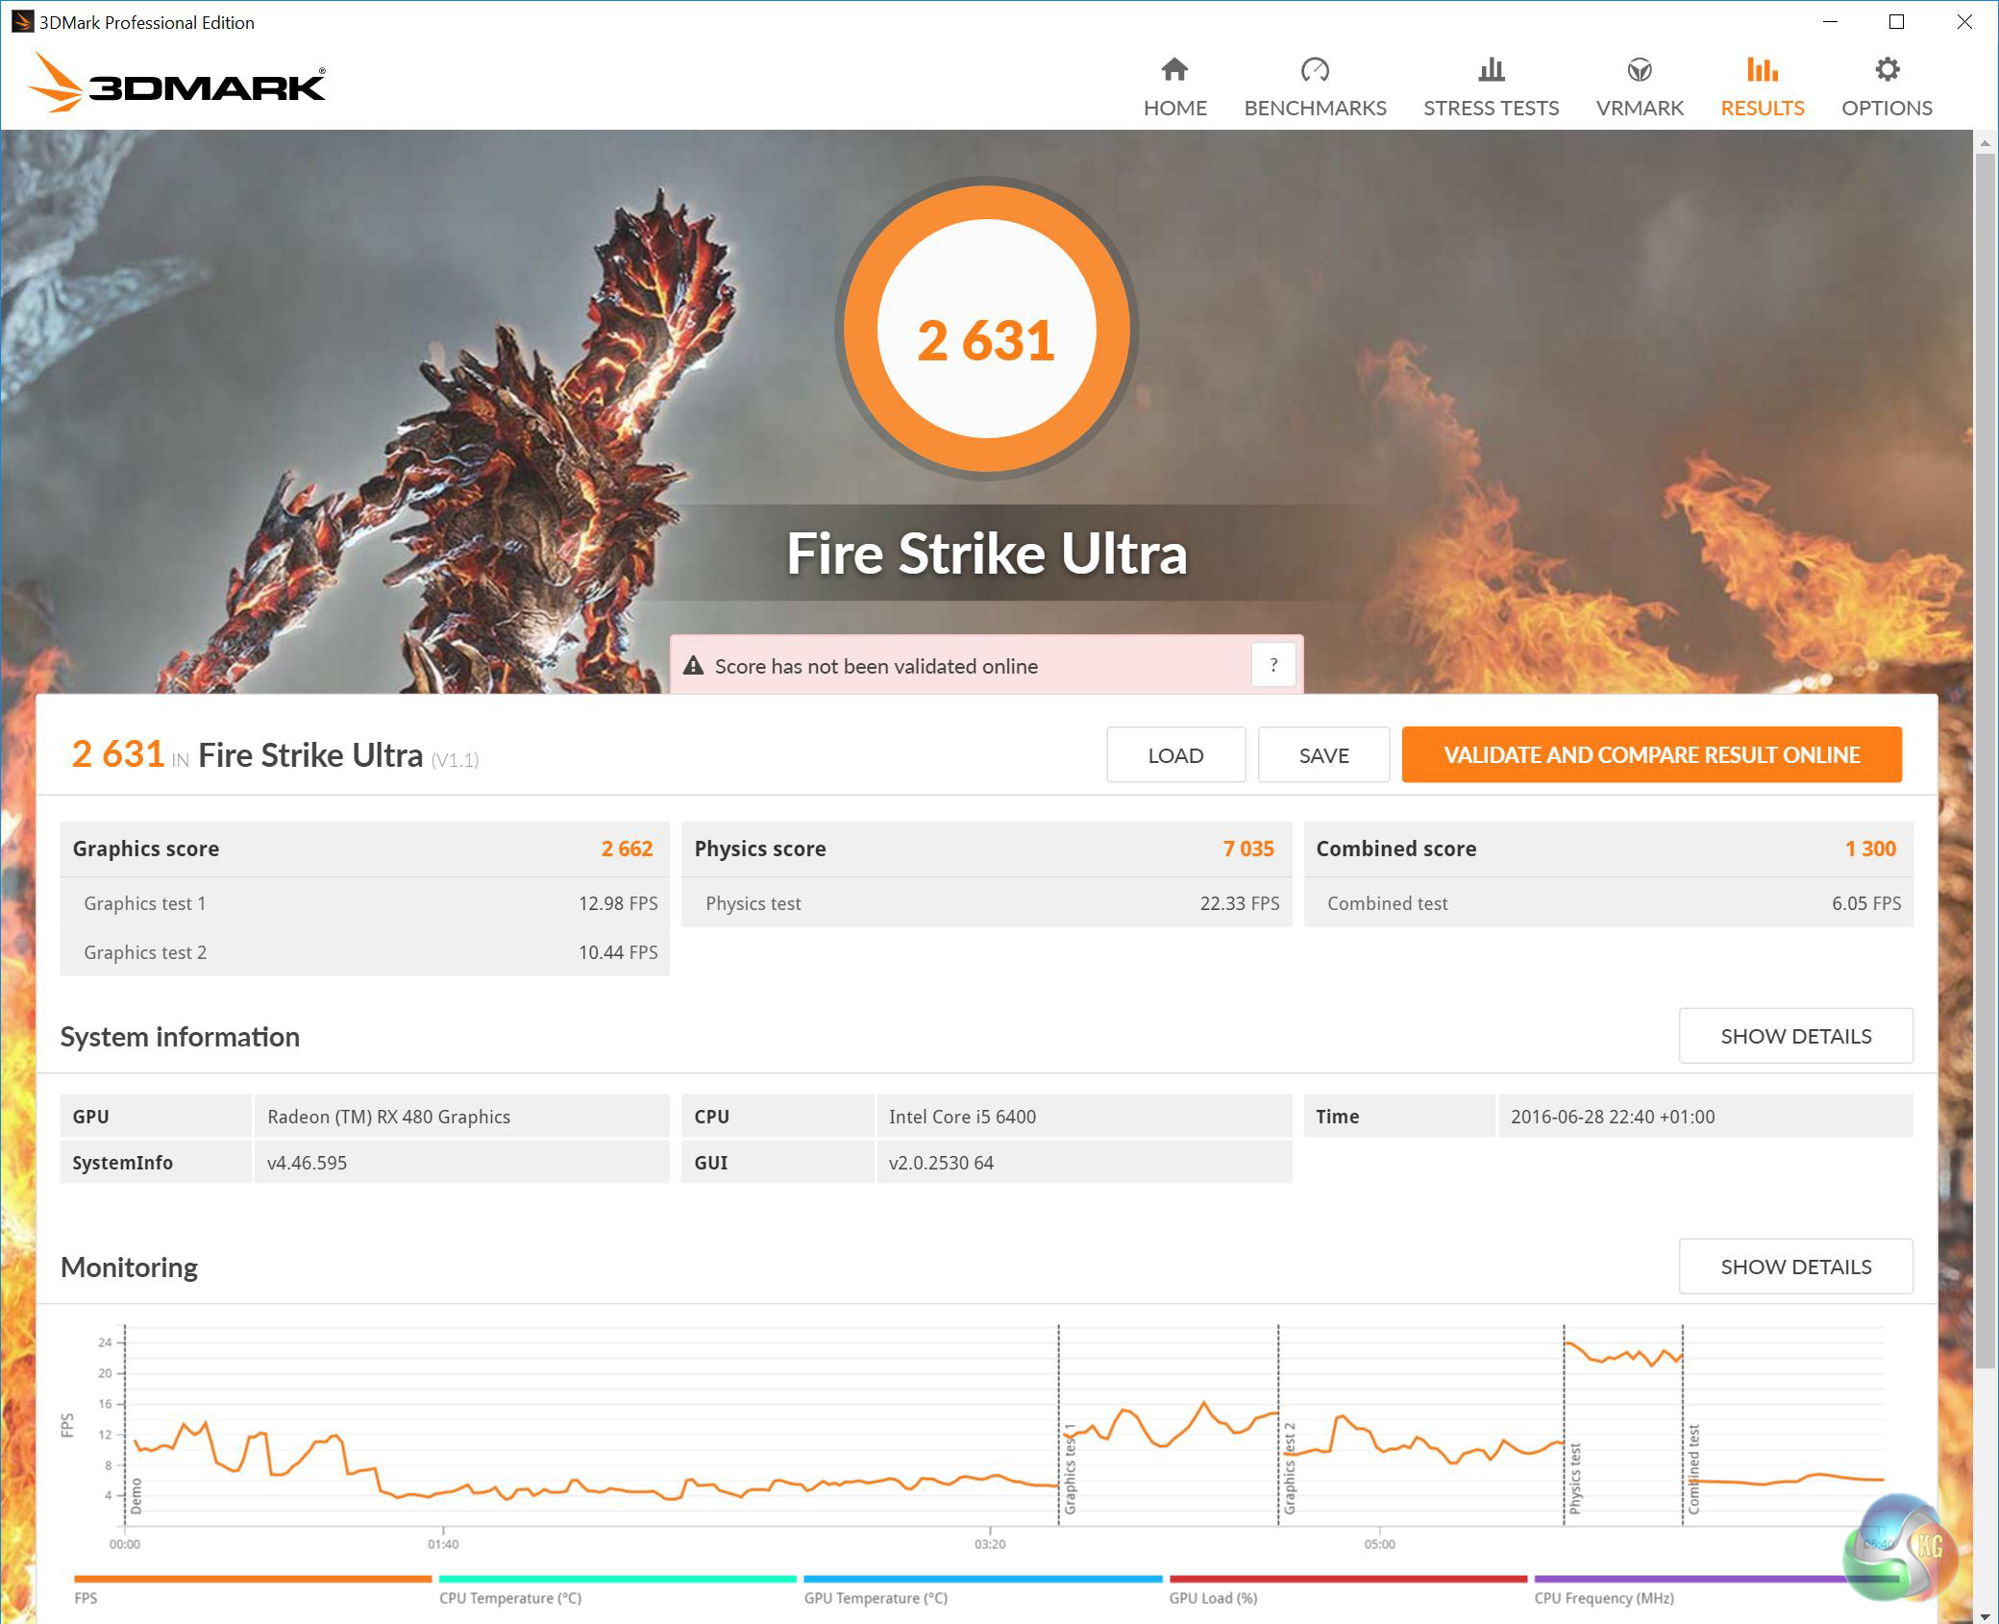Screen dimensions: 1999x1624
Task: Toggle the GPU Temperature blue color legend
Action: click(x=982, y=1579)
